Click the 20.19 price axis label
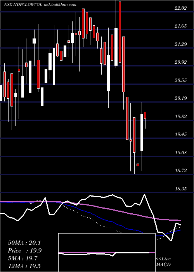 [180, 98]
